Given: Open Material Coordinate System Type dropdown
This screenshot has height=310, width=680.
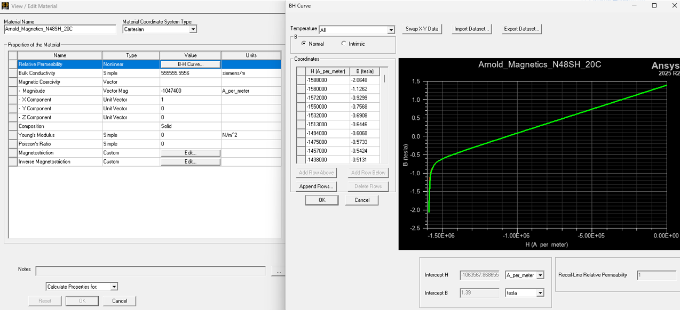Looking at the screenshot, I should (193, 29).
